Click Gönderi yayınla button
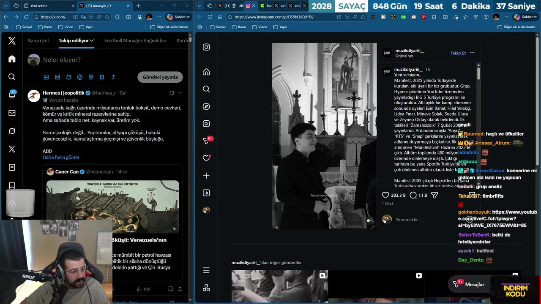Screen dimensions: 541x304 [160, 77]
